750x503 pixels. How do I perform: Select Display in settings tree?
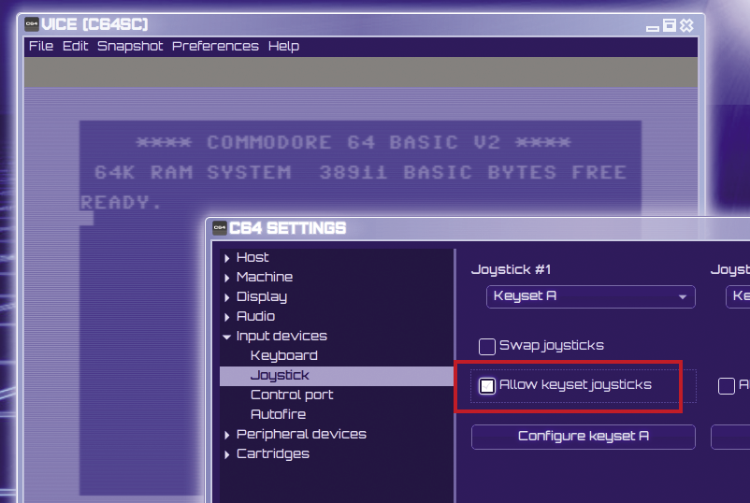tap(262, 297)
